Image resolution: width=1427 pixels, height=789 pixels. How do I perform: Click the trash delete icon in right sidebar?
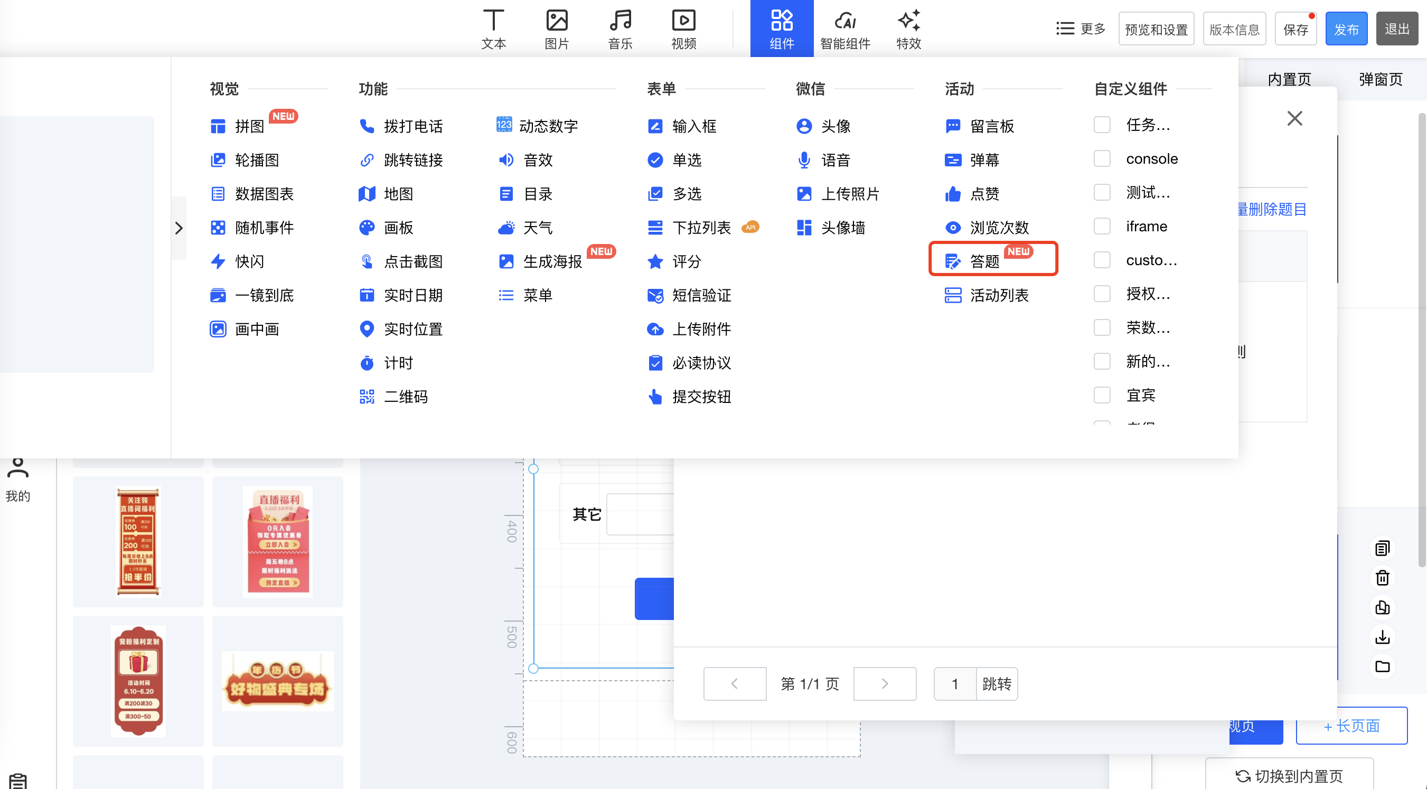(1382, 578)
